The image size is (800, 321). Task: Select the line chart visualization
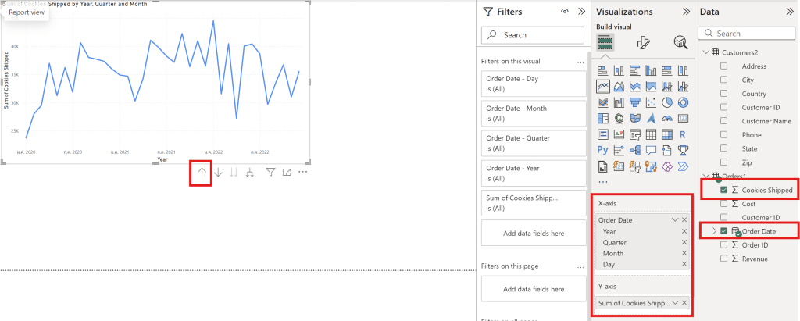pos(602,86)
